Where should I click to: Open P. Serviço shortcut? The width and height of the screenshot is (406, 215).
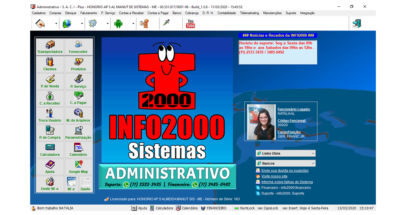79,81
